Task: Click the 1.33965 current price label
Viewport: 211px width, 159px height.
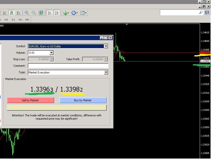Action: pyautogui.click(x=205, y=61)
